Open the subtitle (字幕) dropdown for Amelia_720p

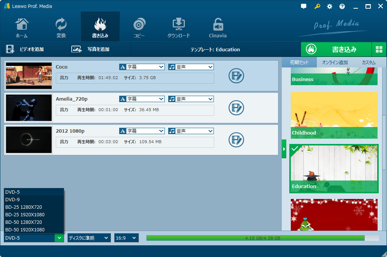(x=142, y=99)
